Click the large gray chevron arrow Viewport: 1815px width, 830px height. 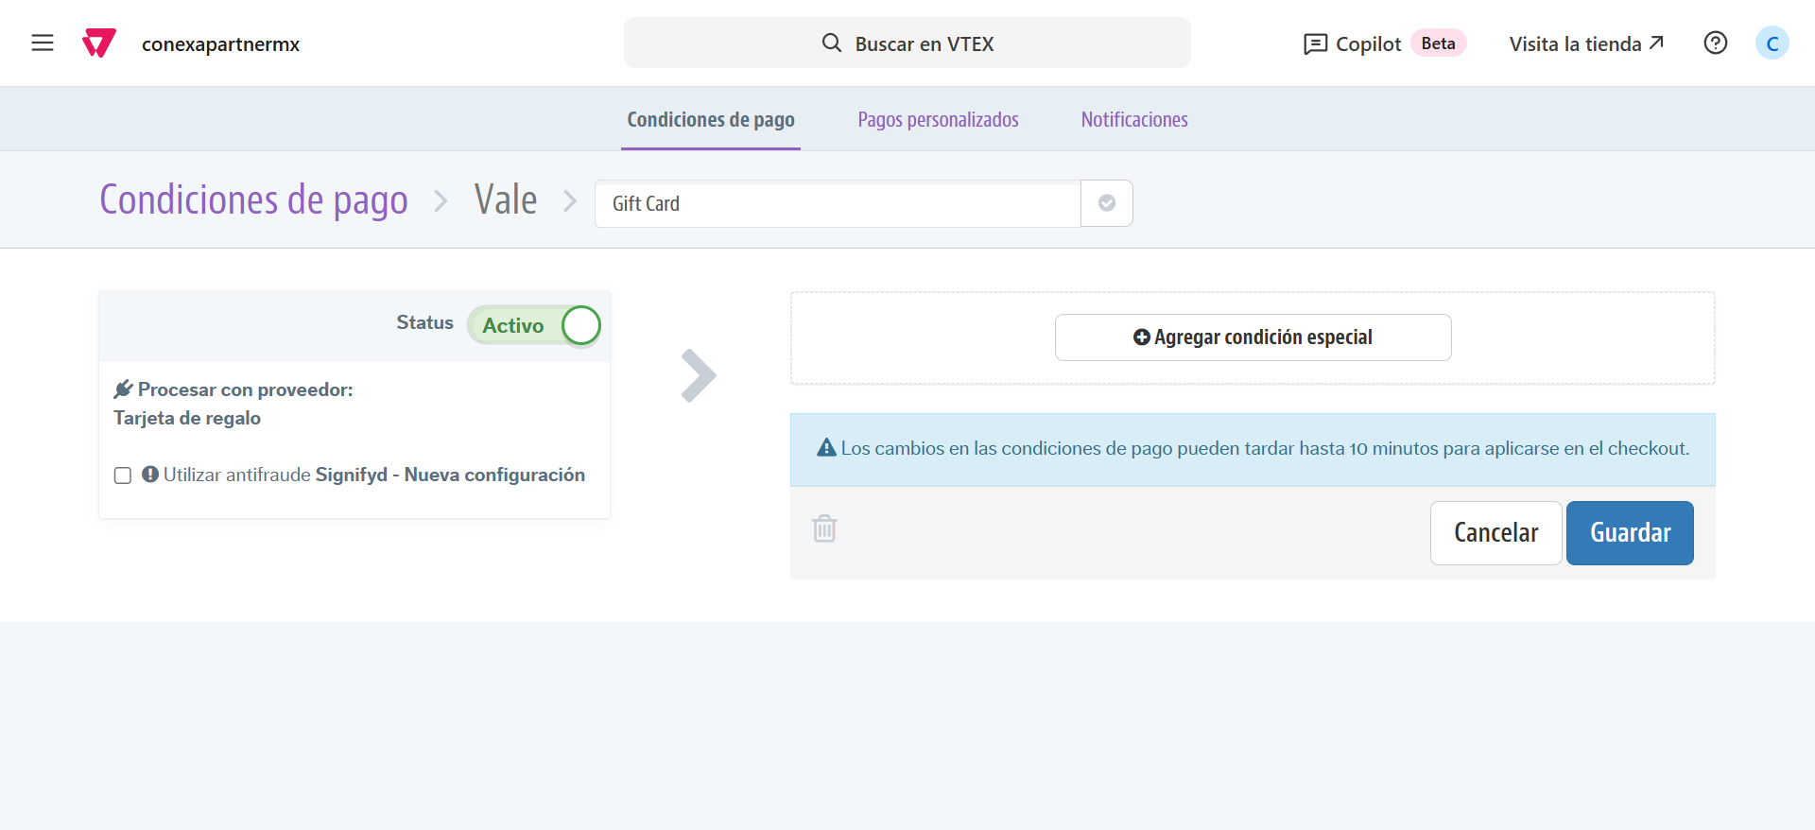[x=699, y=376]
